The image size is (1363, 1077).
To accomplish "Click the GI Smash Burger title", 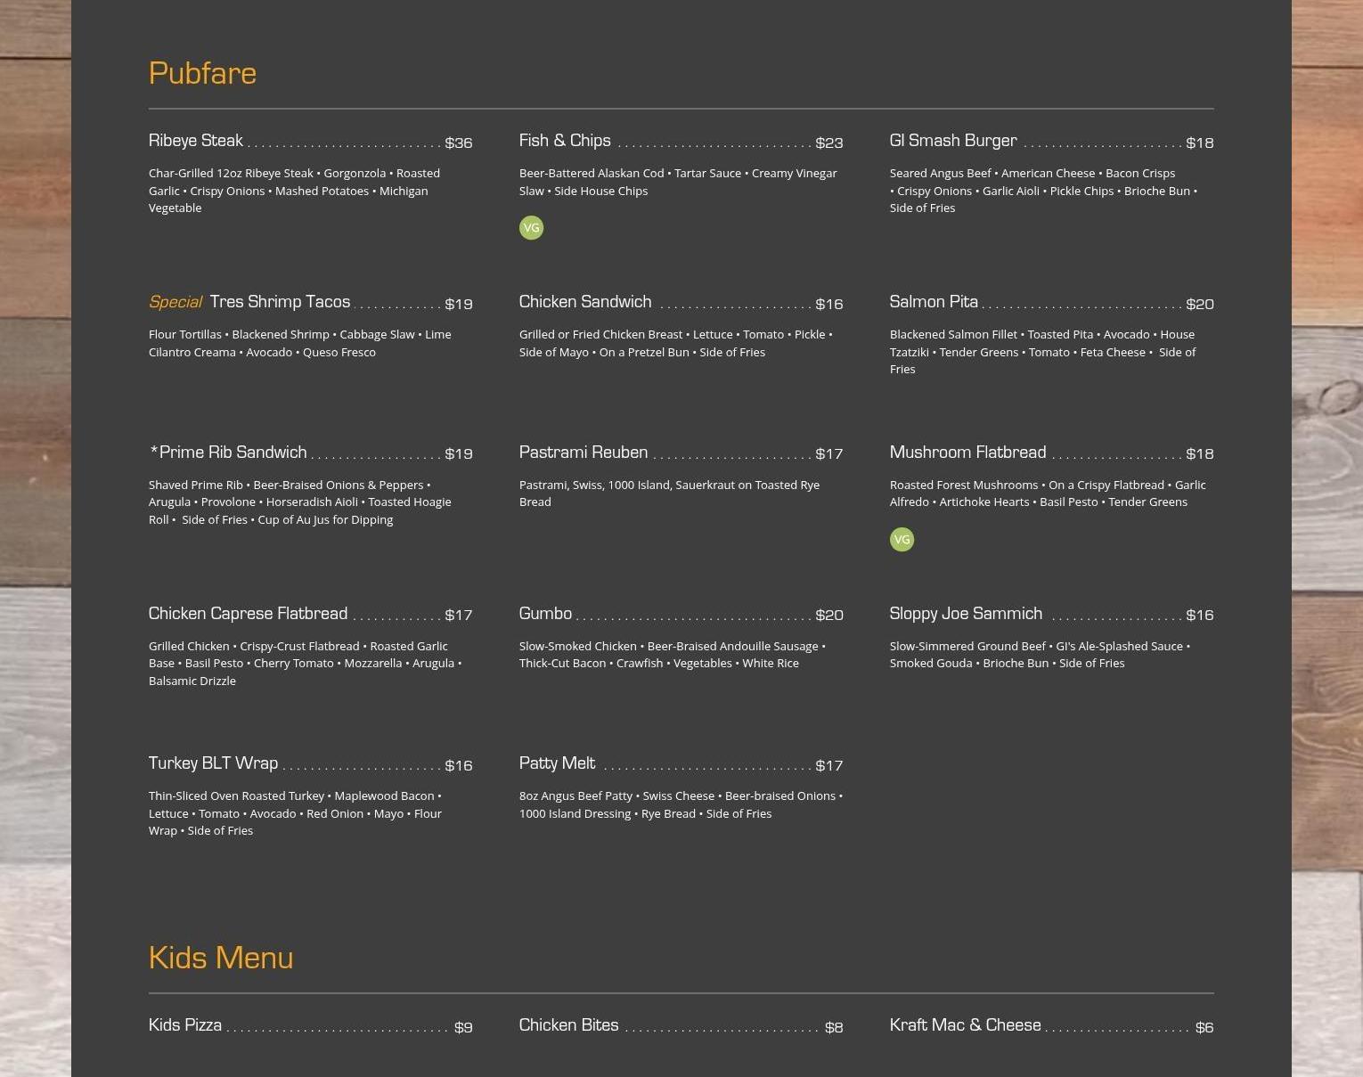I will coord(953,141).
